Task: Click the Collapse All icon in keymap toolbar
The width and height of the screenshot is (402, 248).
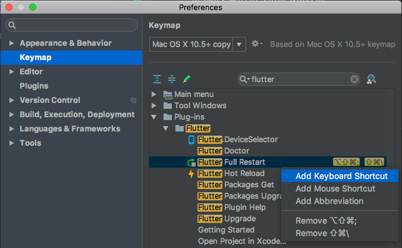Action: tap(172, 79)
